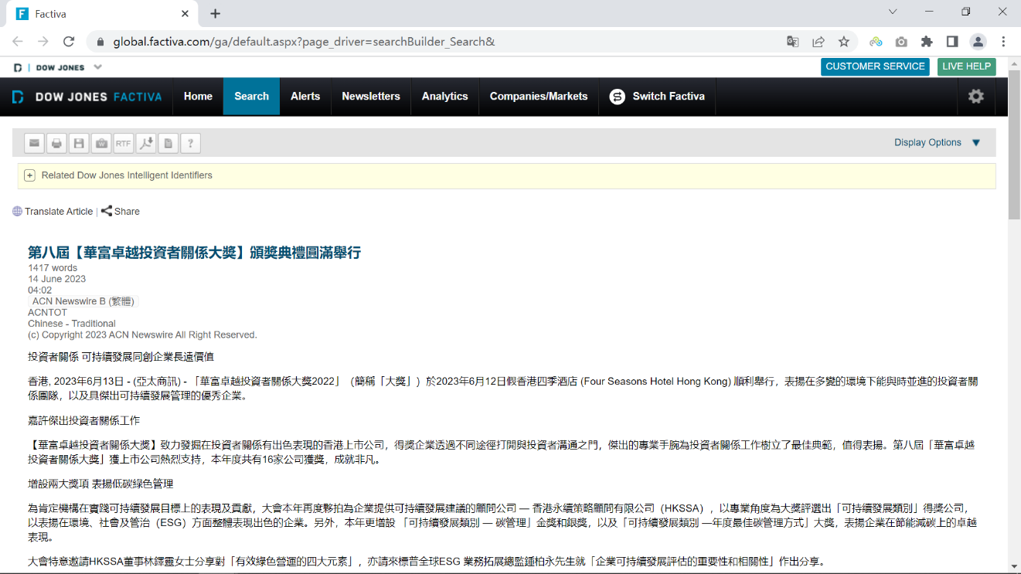This screenshot has width=1021, height=574.
Task: Export the article as RTF
Action: 124,143
